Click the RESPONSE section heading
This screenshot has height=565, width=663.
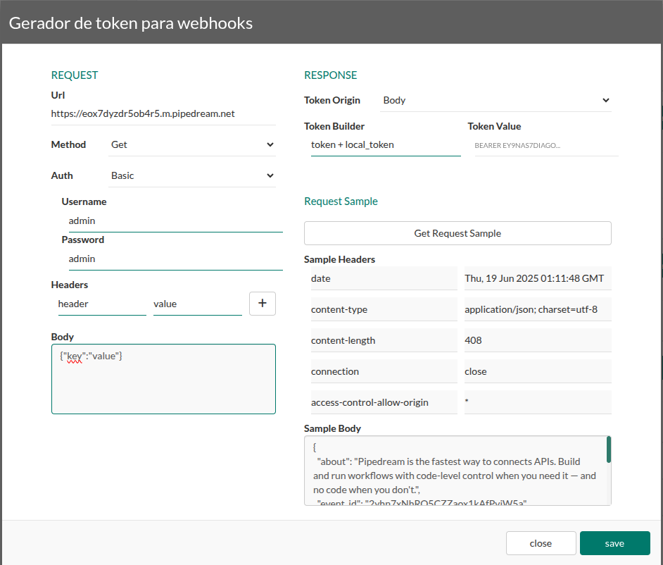(331, 75)
